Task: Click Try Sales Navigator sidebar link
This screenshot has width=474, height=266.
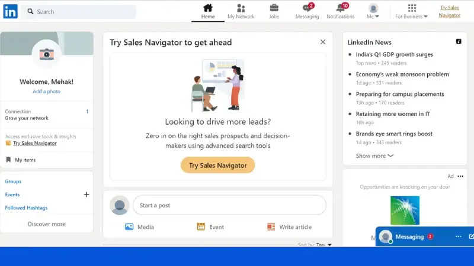Action: tap(35, 143)
